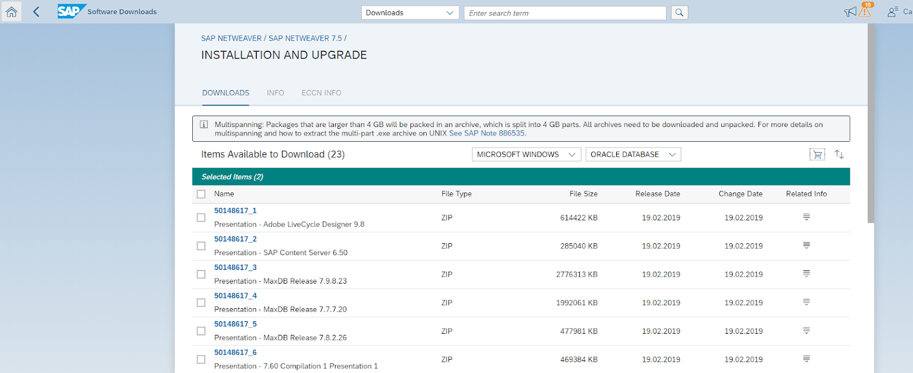
Task: Click the page vertical scrollbar thumb
Action: (x=870, y=123)
